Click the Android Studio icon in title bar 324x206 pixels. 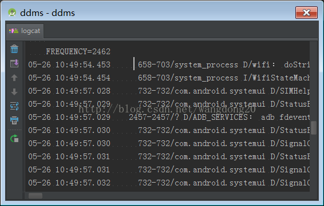click(x=12, y=13)
